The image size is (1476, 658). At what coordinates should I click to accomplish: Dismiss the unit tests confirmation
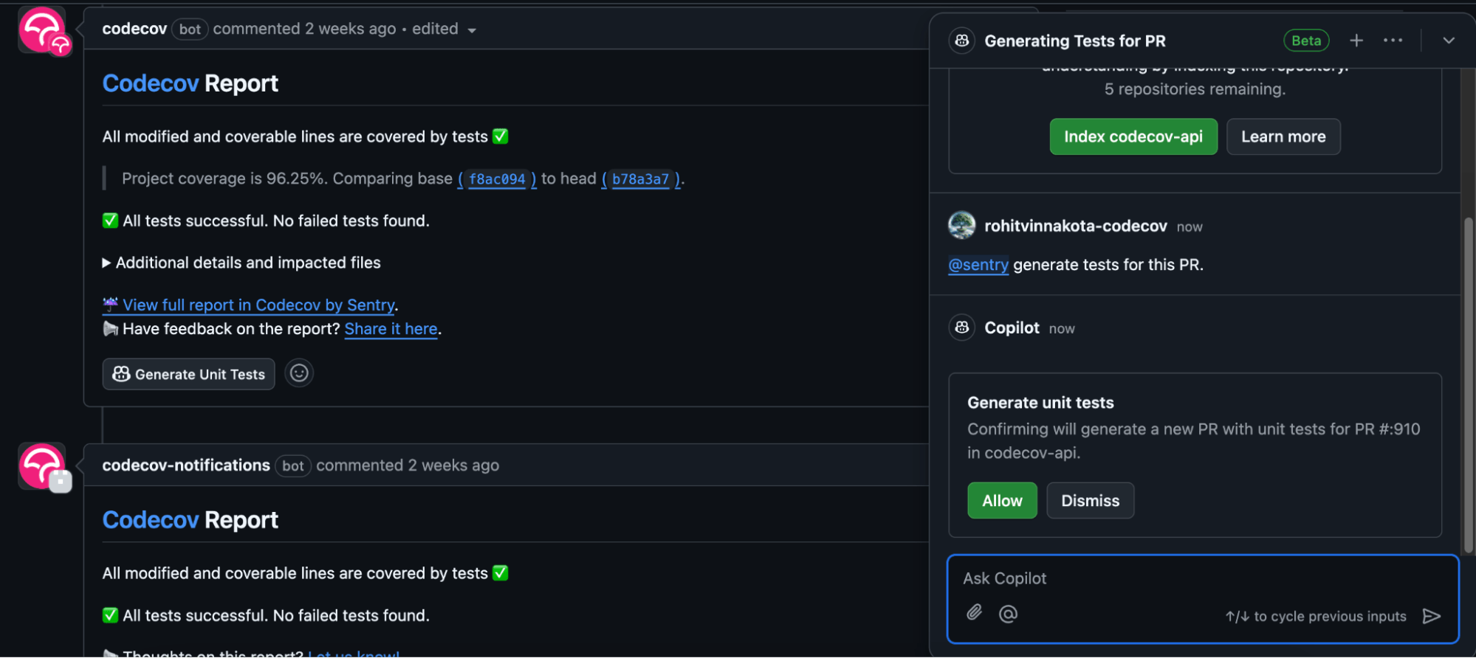(1090, 500)
